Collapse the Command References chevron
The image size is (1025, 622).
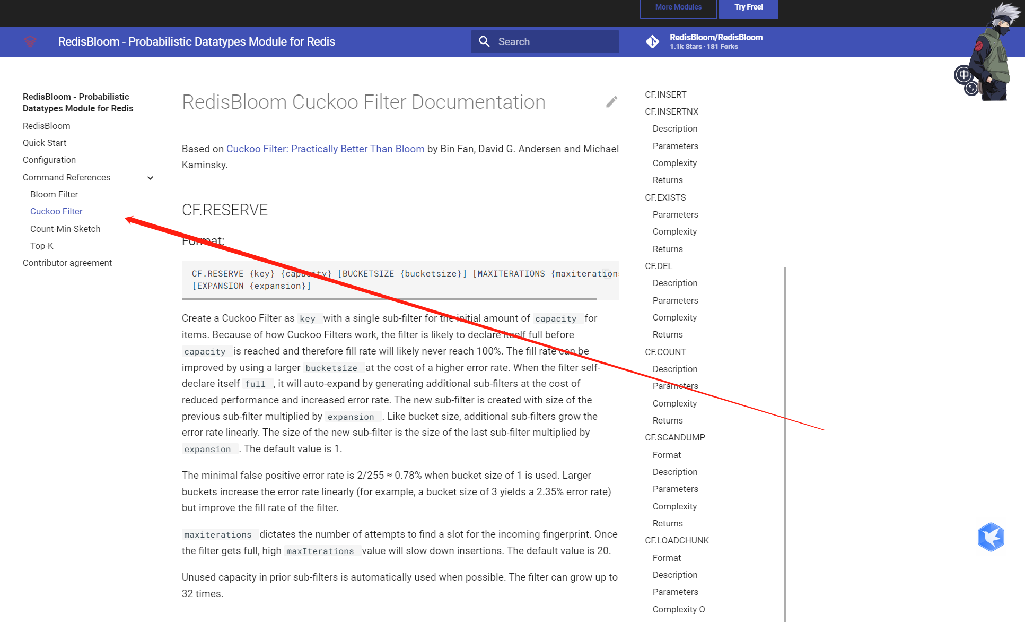click(150, 178)
